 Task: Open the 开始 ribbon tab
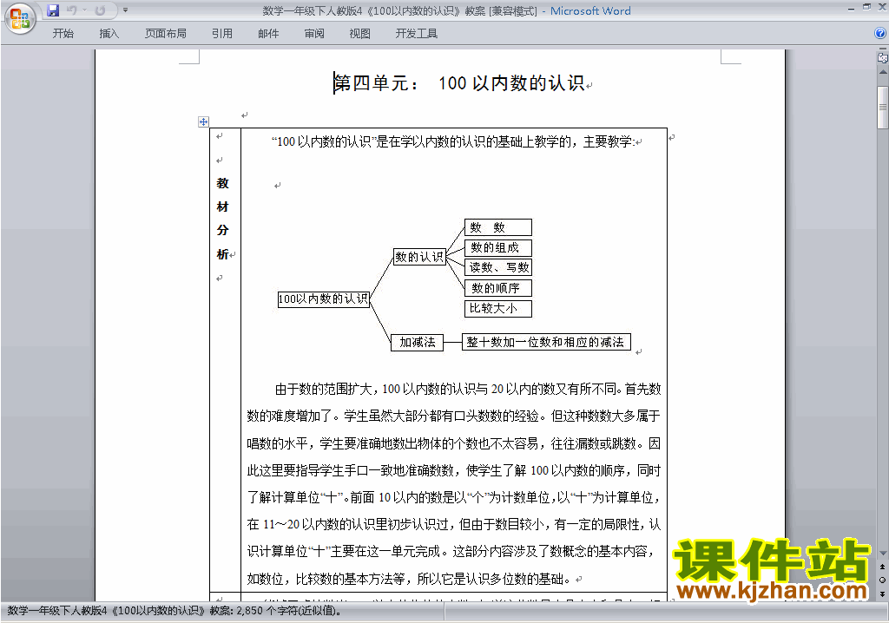[x=63, y=34]
